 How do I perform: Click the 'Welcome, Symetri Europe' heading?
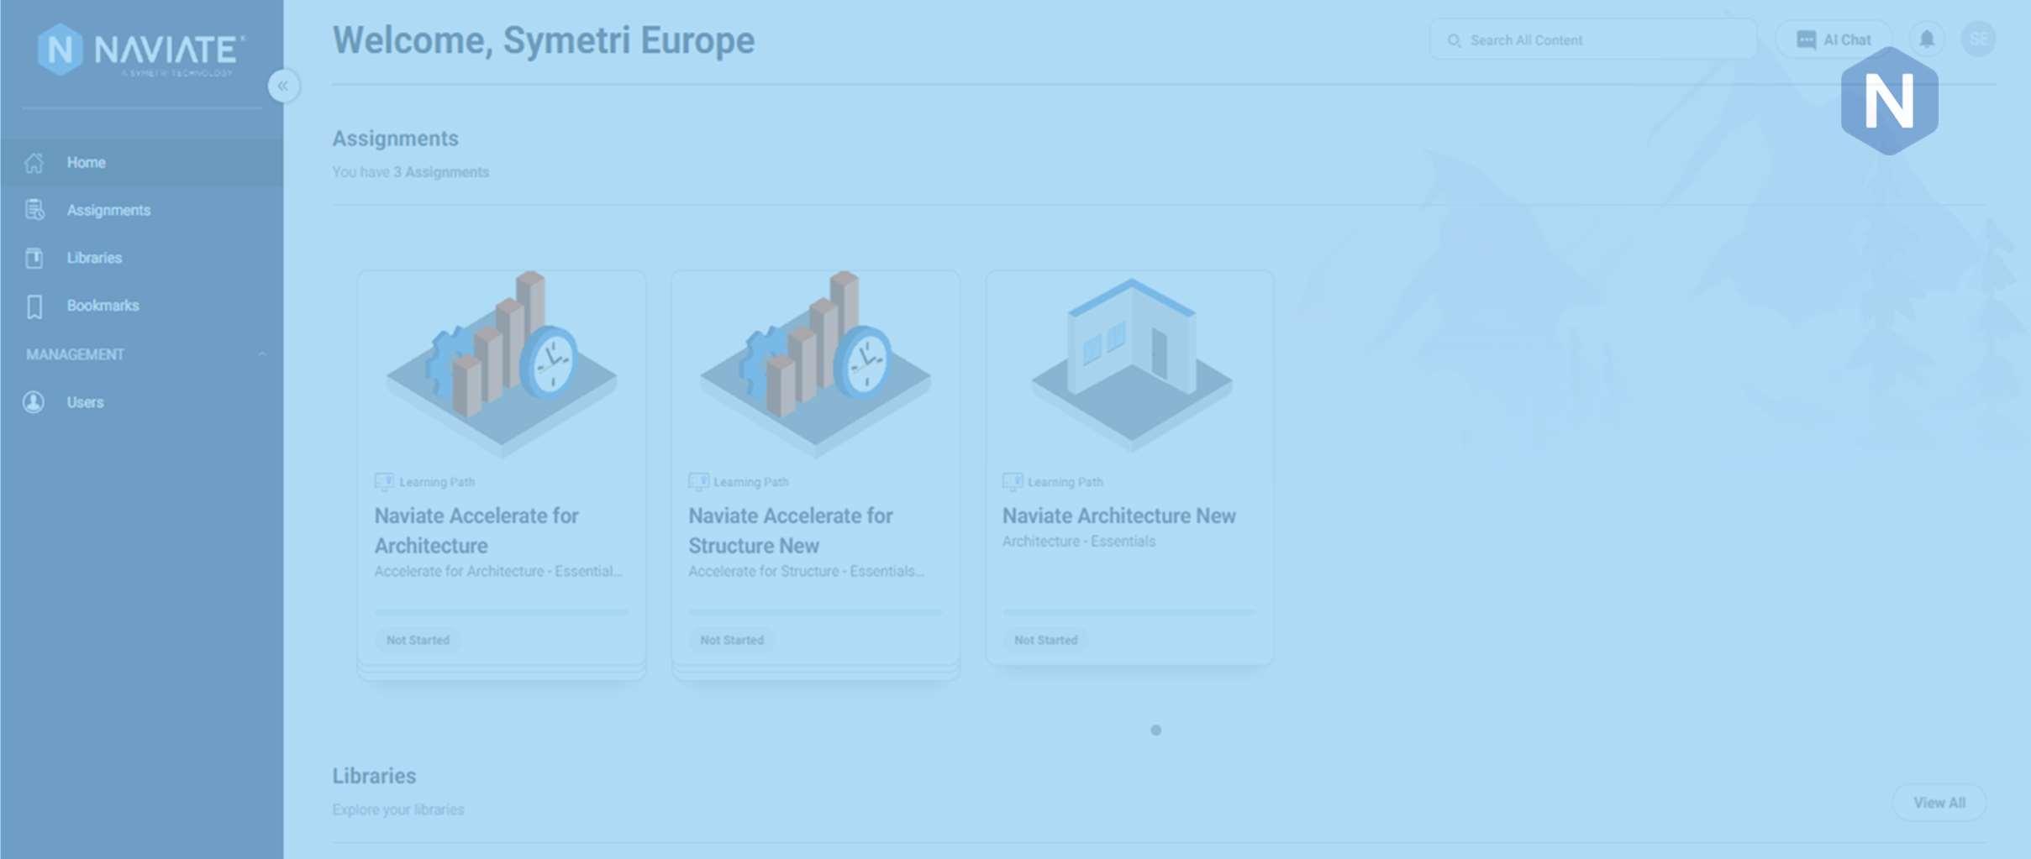point(544,40)
